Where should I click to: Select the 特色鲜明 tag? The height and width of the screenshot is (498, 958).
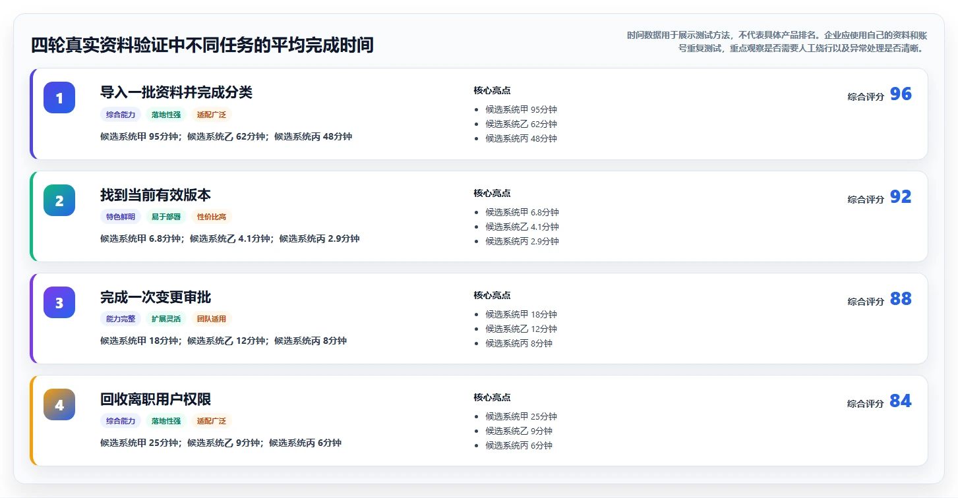point(121,217)
